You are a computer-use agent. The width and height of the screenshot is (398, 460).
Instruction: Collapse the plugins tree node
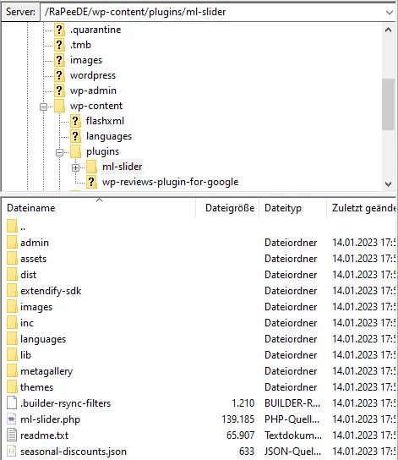point(59,152)
